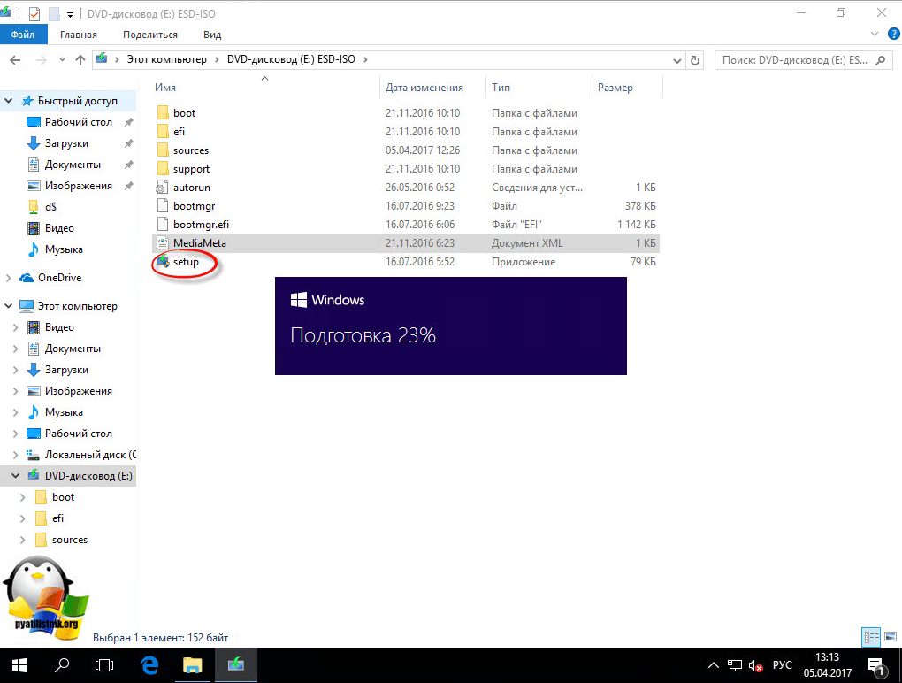902x683 pixels.
Task: Switch to the Вид ribbon tab
Action: (x=212, y=35)
